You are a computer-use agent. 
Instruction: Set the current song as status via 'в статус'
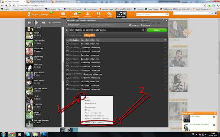134,25
